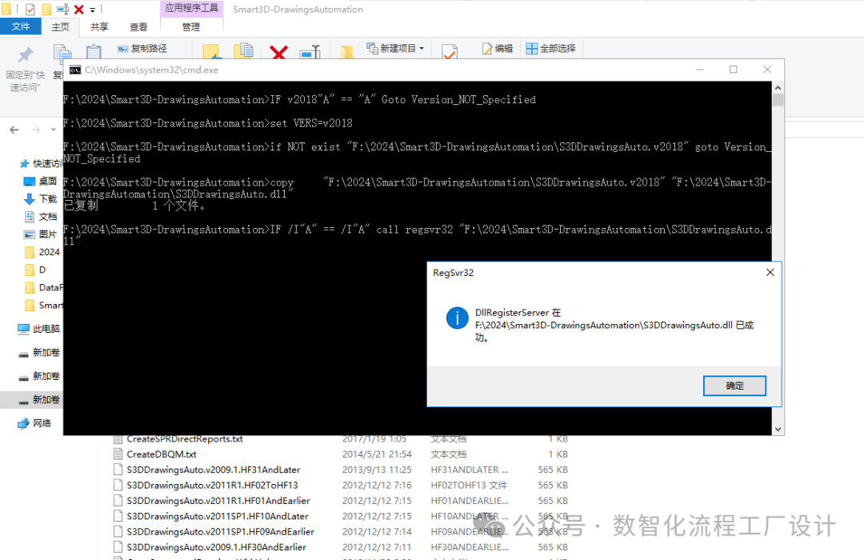864x560 pixels.
Task: Open the recent locations dropdown chevron
Action: [54, 130]
